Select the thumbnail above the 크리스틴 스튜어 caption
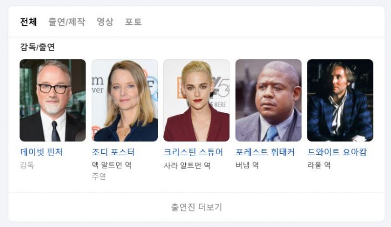 click(196, 100)
